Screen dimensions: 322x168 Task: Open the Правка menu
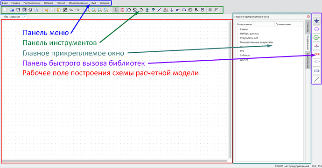pyautogui.click(x=15, y=3)
